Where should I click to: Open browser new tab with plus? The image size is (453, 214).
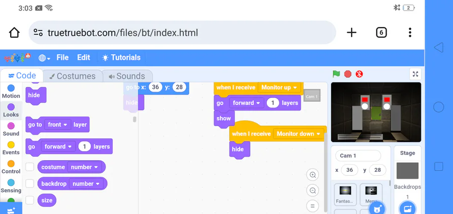(x=351, y=33)
